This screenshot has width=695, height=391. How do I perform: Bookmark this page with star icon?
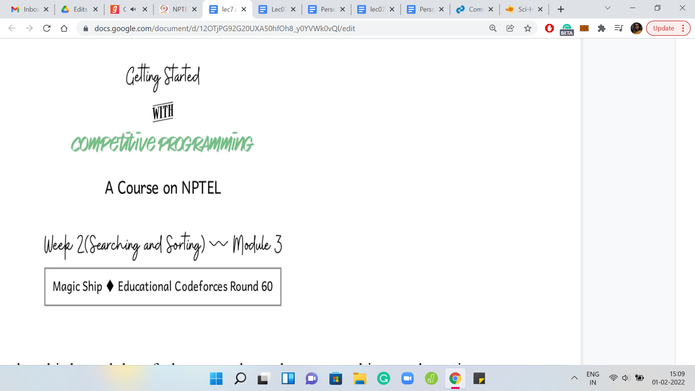(x=528, y=28)
